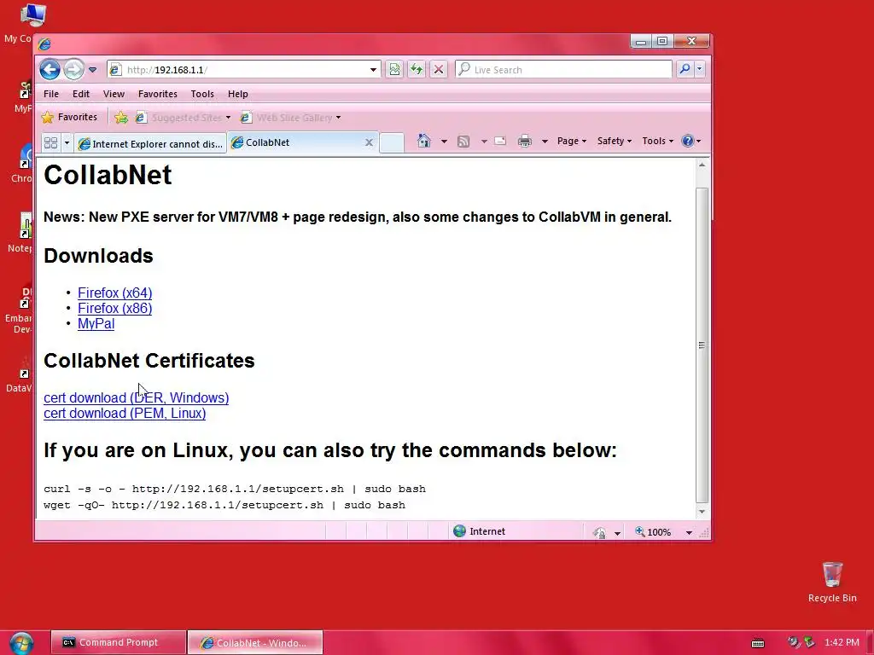Viewport: 874px width, 655px height.
Task: Go back with the blue Back arrow
Action: [50, 70]
